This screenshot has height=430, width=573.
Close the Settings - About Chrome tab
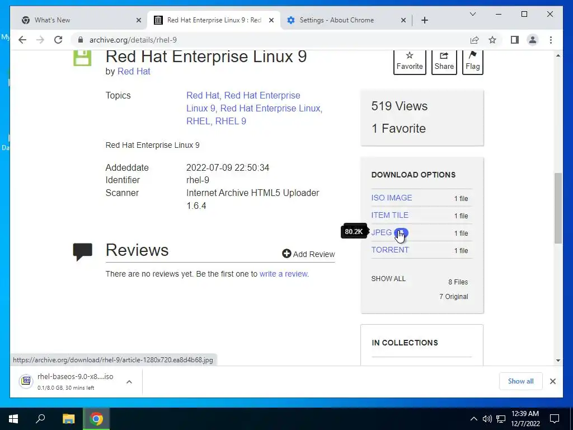click(403, 20)
